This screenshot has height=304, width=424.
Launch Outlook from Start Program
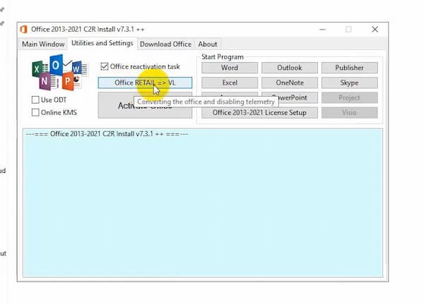pyautogui.click(x=290, y=68)
